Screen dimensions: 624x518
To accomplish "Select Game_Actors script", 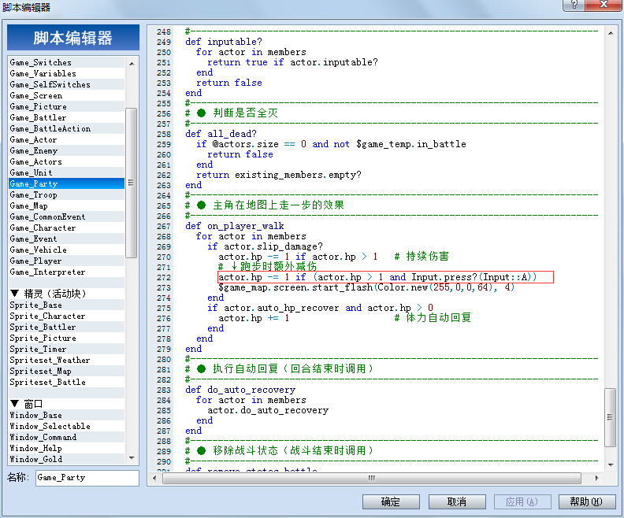I will (66, 162).
